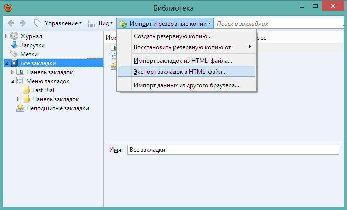Screen dimensions: 347x210
Task: Click the Меню закладок list icon
Action: tap(20, 81)
